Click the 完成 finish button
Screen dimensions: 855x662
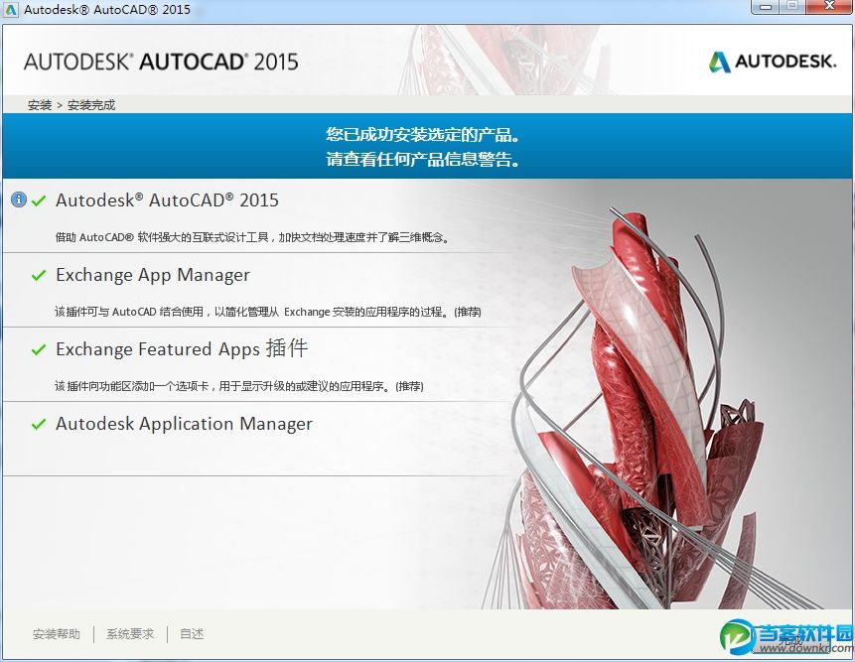(791, 641)
